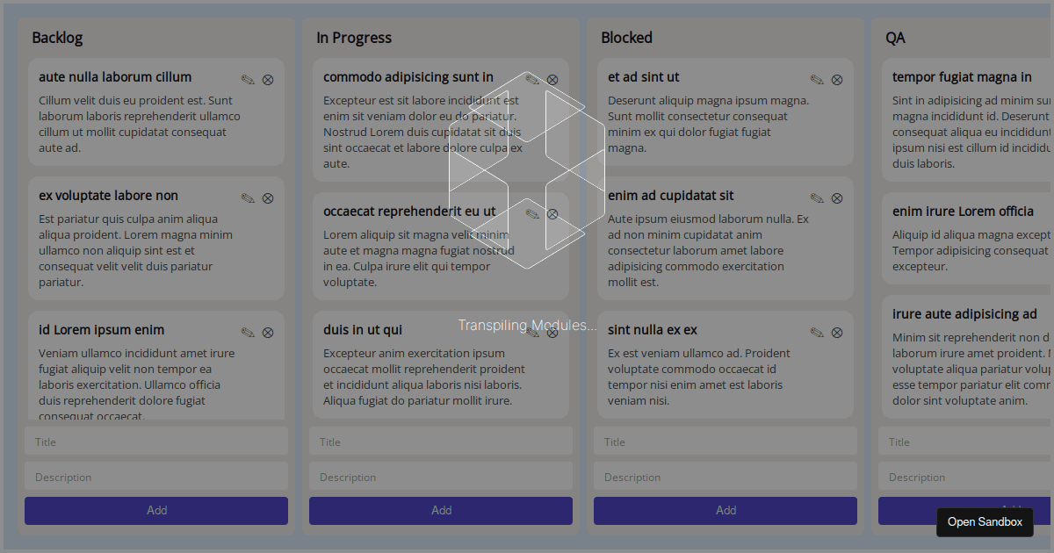Delete the "aute nulla laborum cillum" card
This screenshot has width=1054, height=553.
pyautogui.click(x=268, y=79)
